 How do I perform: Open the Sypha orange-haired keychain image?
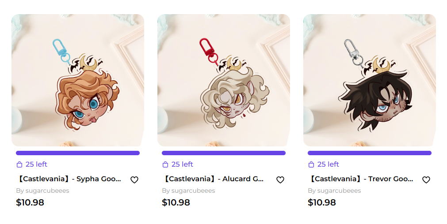[78, 80]
